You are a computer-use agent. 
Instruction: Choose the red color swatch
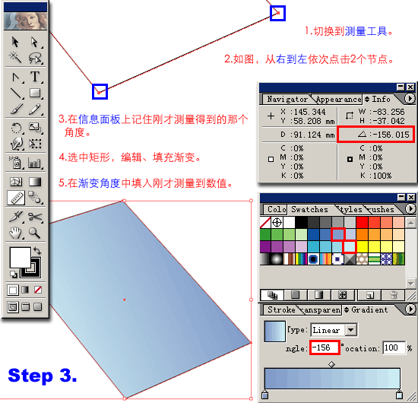click(362, 222)
